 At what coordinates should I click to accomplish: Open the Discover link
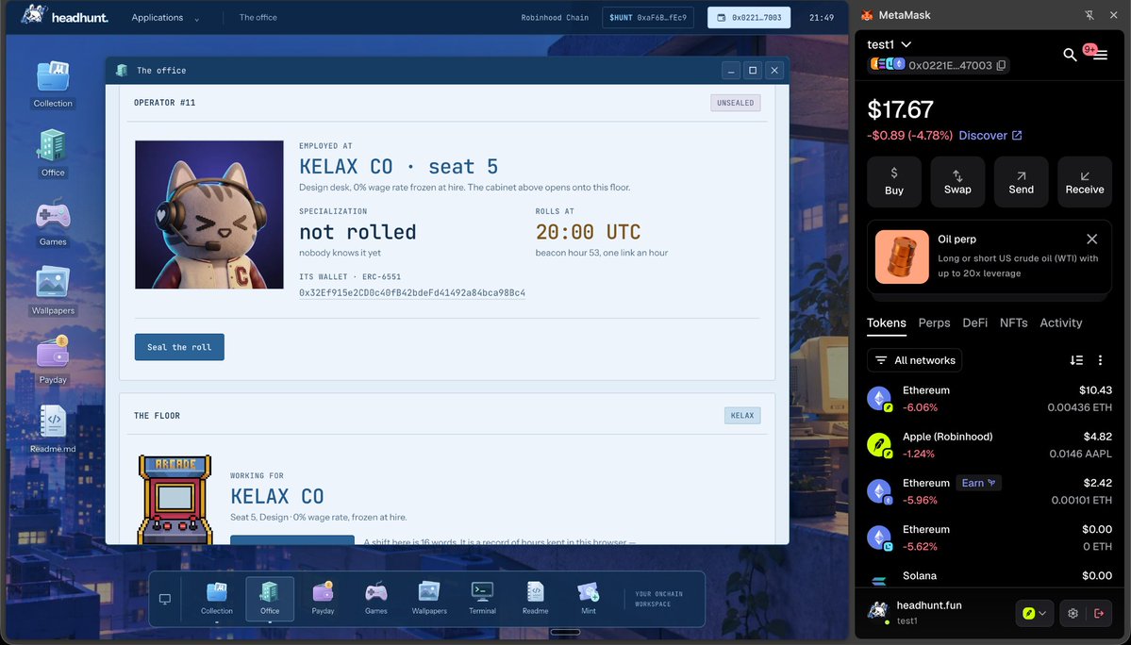(x=990, y=136)
